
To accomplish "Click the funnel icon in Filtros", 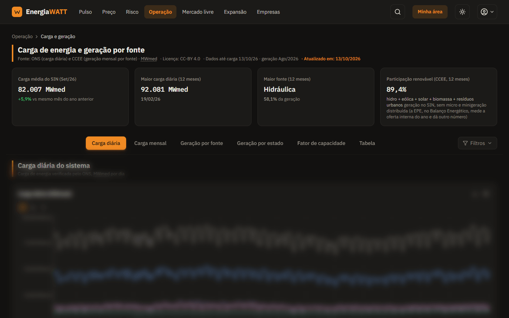I will (465, 143).
